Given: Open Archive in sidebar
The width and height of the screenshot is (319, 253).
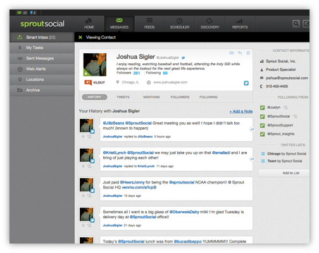Looking at the screenshot, I should [x=42, y=90].
